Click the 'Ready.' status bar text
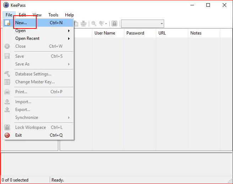Screen dimensions: 233x184 (58, 180)
